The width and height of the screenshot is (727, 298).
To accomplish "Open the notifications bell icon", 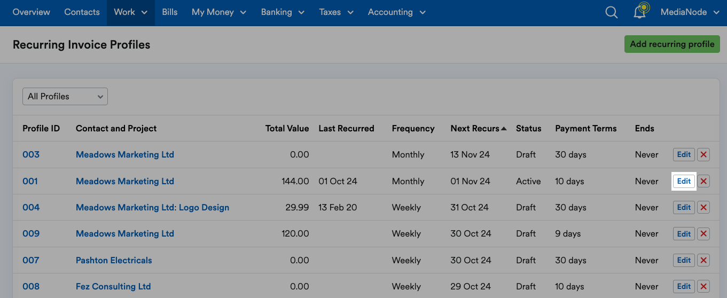I will 640,11.
